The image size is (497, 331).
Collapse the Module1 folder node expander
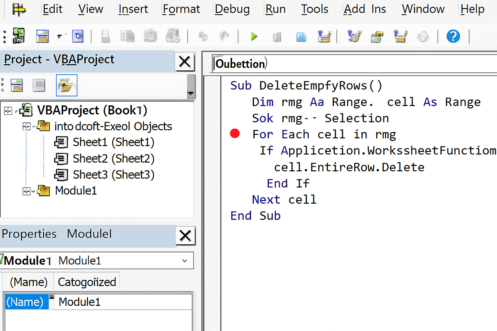(27, 191)
